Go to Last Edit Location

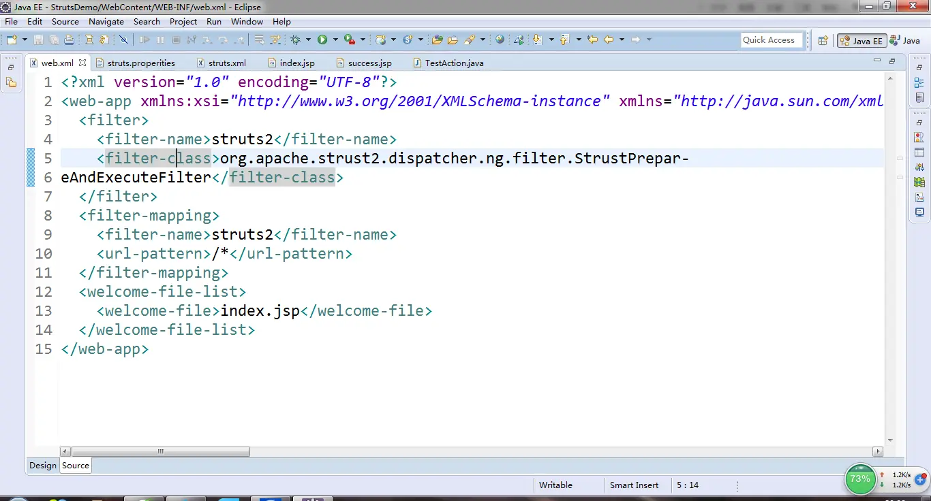[x=592, y=39]
